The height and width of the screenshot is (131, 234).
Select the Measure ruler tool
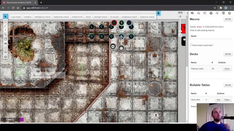(5, 39)
